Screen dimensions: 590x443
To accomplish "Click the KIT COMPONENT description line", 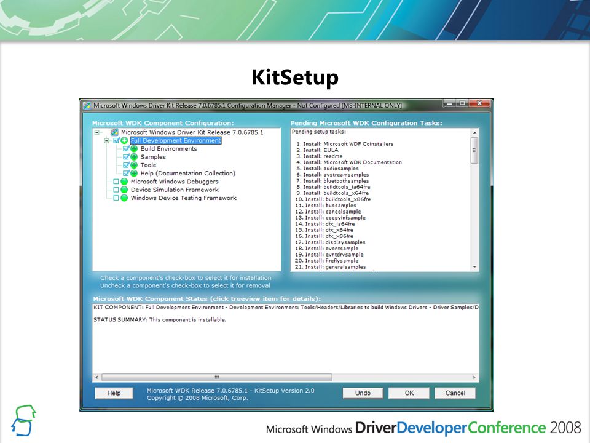I will click(286, 308).
